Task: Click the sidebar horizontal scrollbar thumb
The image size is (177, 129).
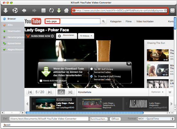Action: pyautogui.click(x=12, y=112)
